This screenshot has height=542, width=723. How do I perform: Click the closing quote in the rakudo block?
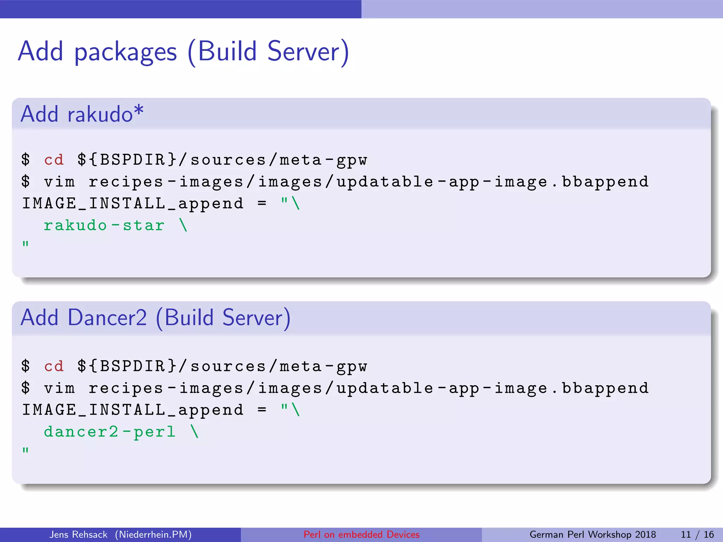coord(25,244)
